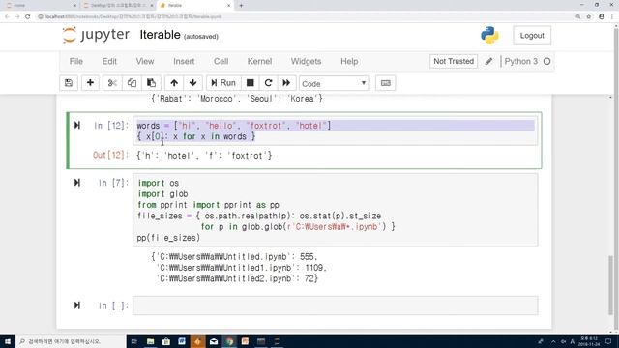Open notification center on taskbar
This screenshot has height=348, width=619.
point(608,341)
